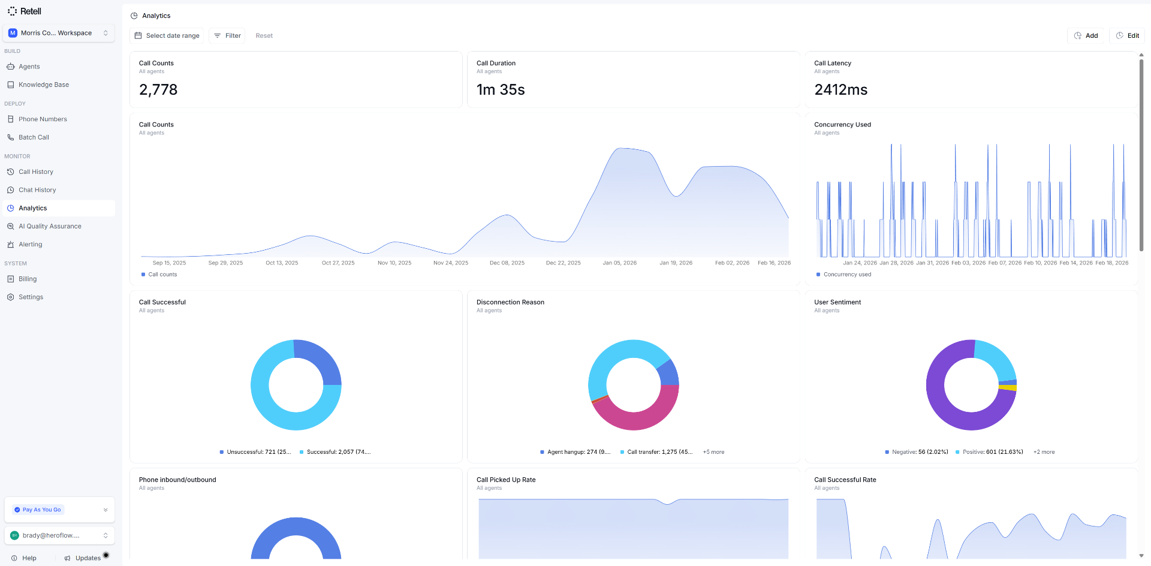
Task: Click the Filter lines icon
Action: click(218, 35)
